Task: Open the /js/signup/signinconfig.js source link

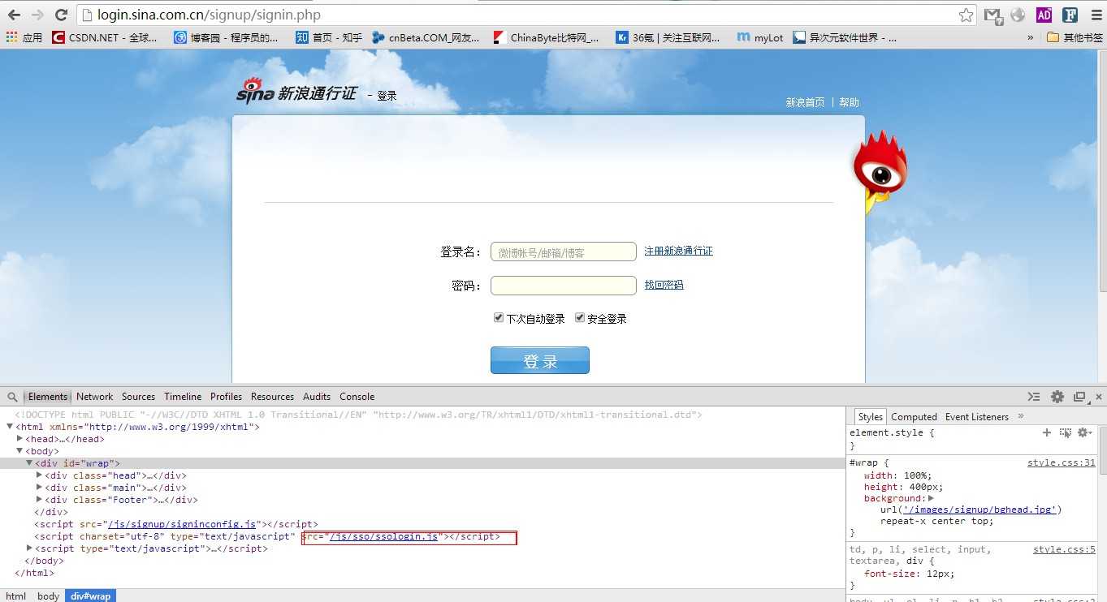Action: pyautogui.click(x=182, y=524)
